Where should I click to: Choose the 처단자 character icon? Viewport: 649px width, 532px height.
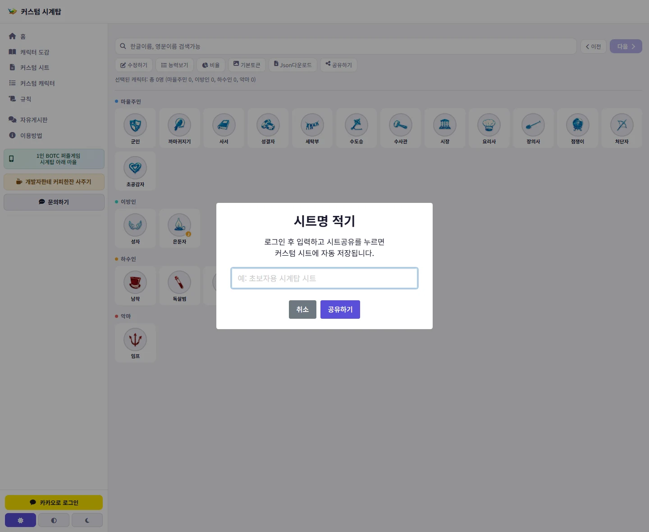point(622,125)
